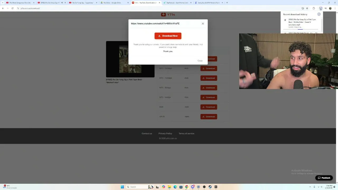
Task: Launch Copilot from the taskbar
Action: (x=163, y=187)
